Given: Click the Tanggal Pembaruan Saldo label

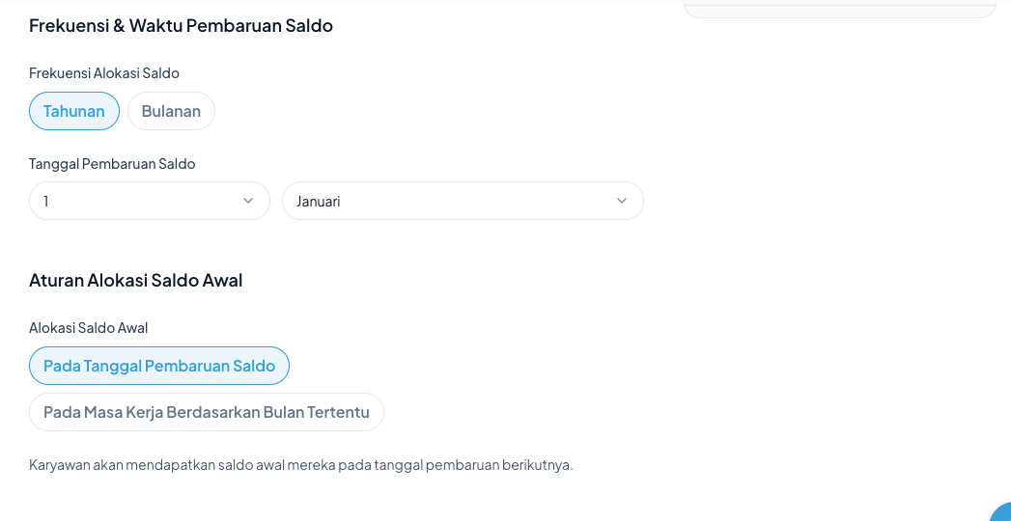Looking at the screenshot, I should pyautogui.click(x=112, y=164).
